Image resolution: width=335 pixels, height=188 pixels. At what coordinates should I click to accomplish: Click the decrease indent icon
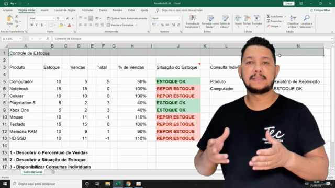(x=97, y=25)
